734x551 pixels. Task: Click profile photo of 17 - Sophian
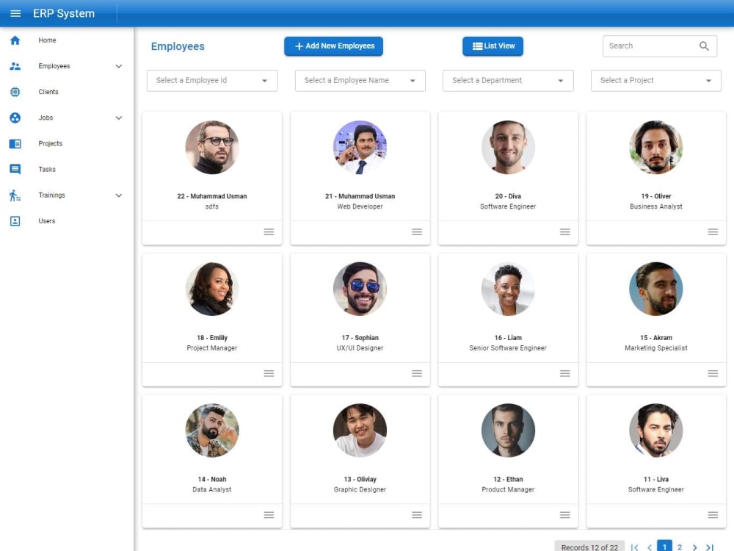point(360,289)
